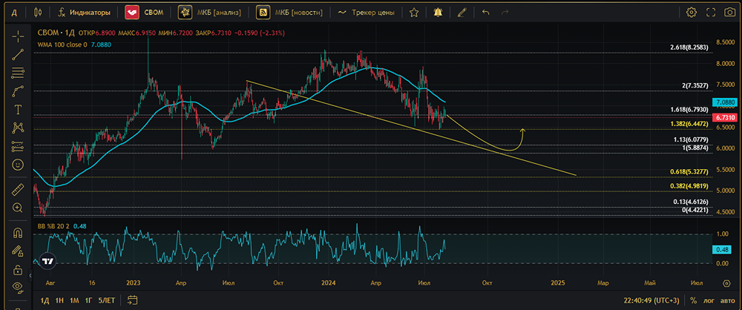Image resolution: width=742 pixels, height=310 pixels.
Task: Select the ruler measure tool
Action: [x=18, y=189]
